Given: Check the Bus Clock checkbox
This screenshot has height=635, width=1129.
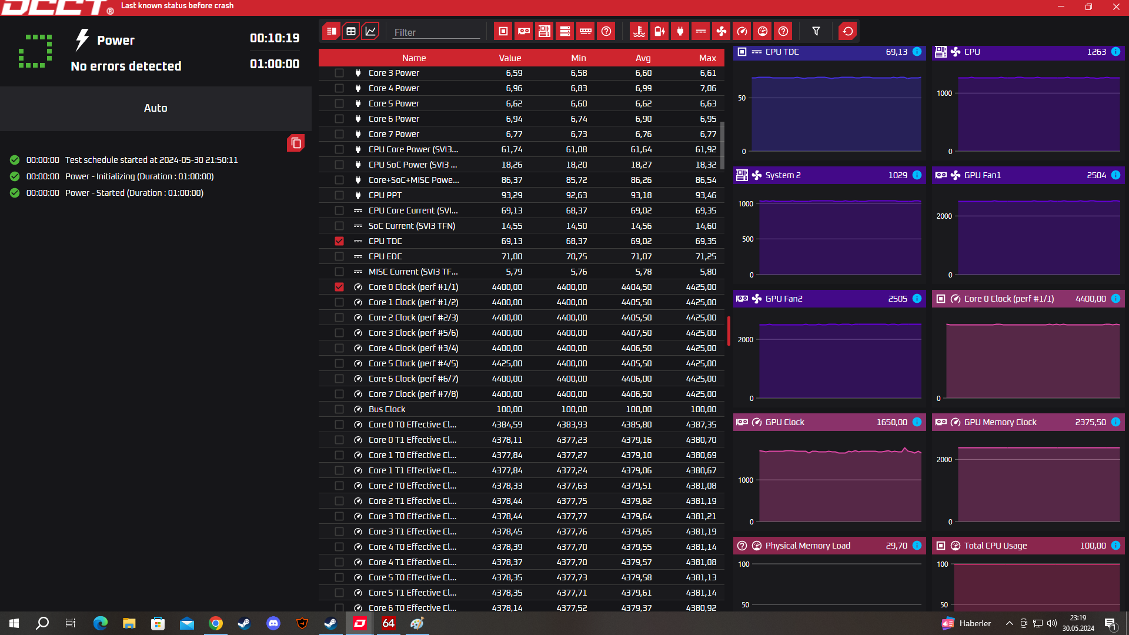Looking at the screenshot, I should (339, 409).
